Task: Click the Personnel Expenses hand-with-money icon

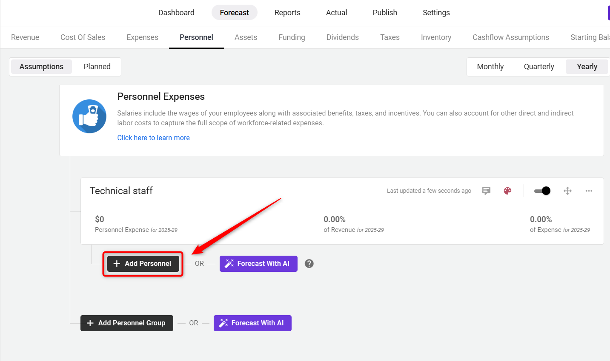Action: 89,116
